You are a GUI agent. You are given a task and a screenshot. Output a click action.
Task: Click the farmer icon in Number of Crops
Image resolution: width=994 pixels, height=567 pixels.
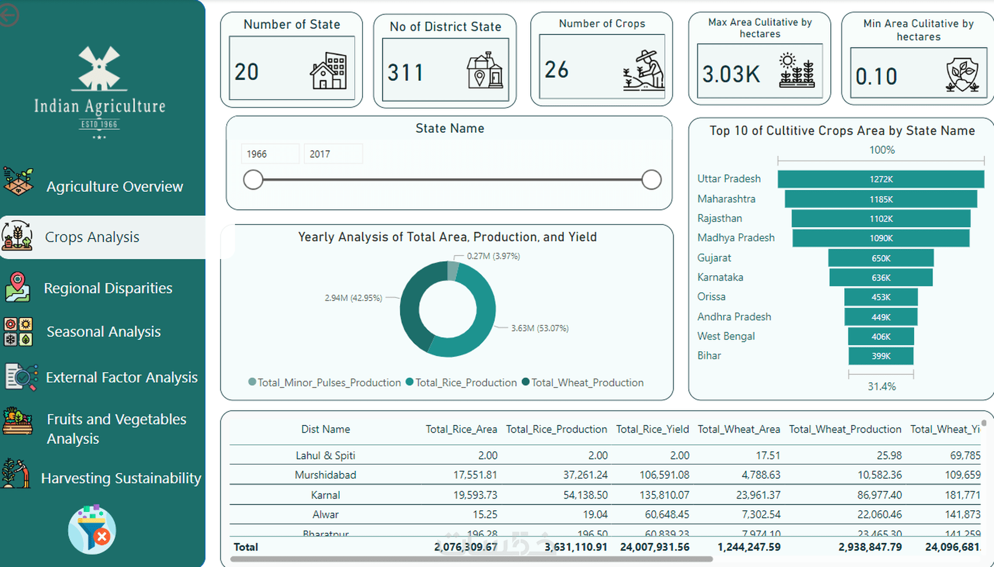point(644,70)
